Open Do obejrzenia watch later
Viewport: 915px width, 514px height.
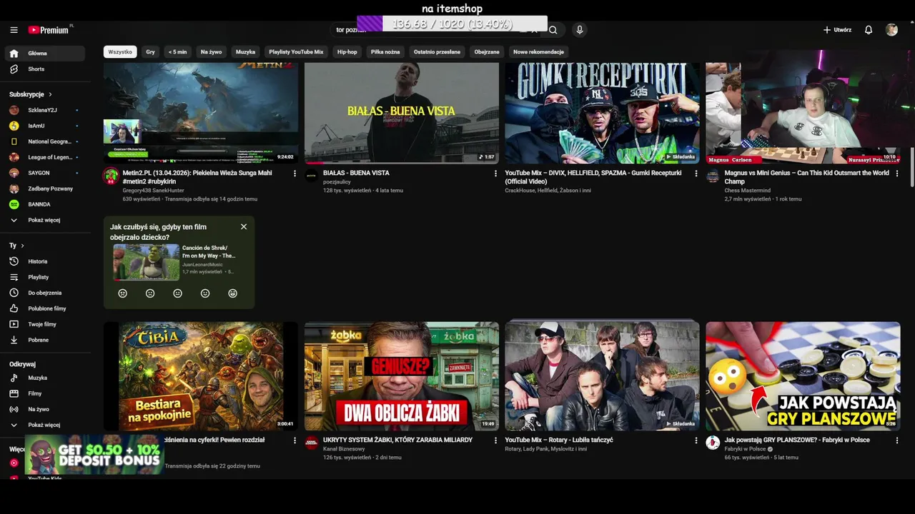tap(45, 293)
